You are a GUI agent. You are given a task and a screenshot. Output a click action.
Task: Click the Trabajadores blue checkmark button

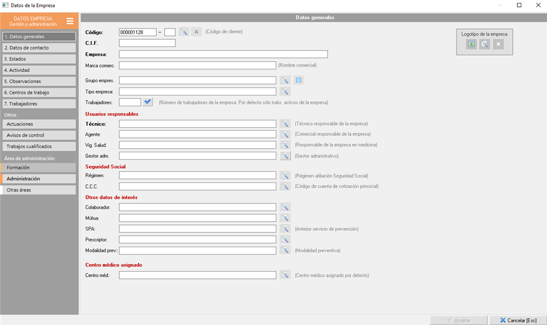click(148, 102)
